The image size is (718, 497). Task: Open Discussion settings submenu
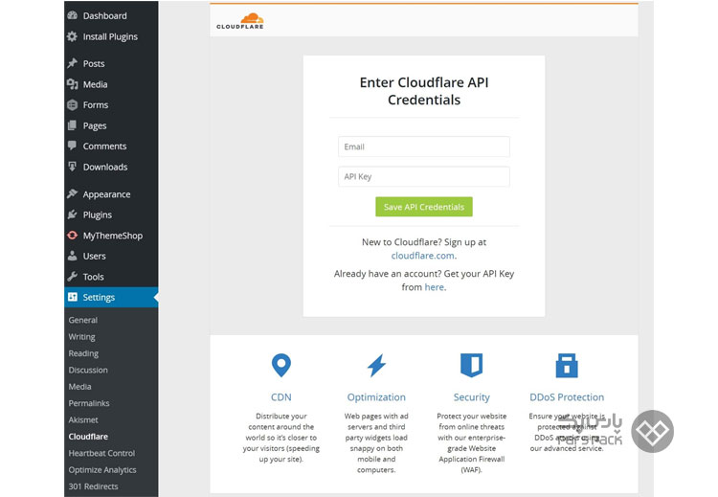click(88, 370)
